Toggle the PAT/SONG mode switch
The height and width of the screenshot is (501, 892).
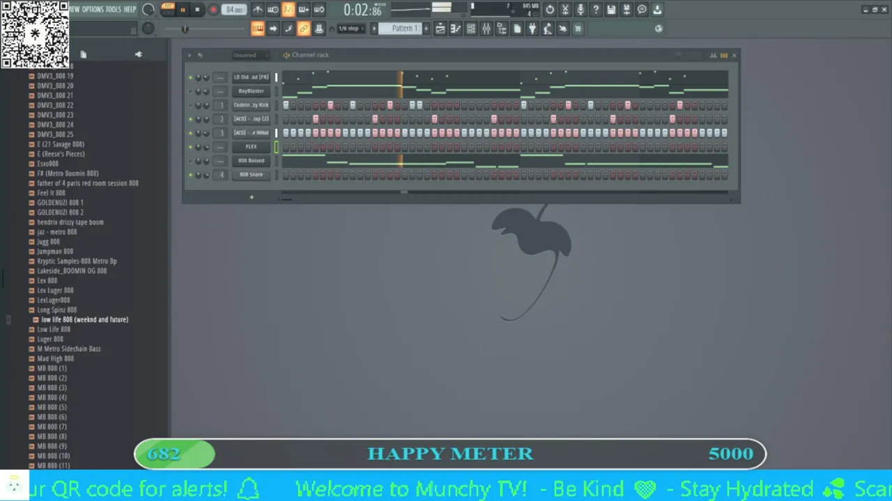(x=167, y=9)
